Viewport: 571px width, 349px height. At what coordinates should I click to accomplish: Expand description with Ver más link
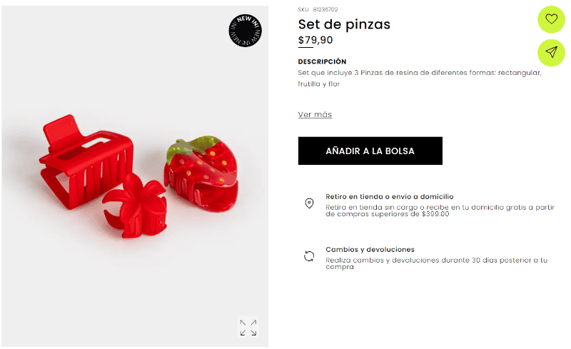[x=315, y=114]
